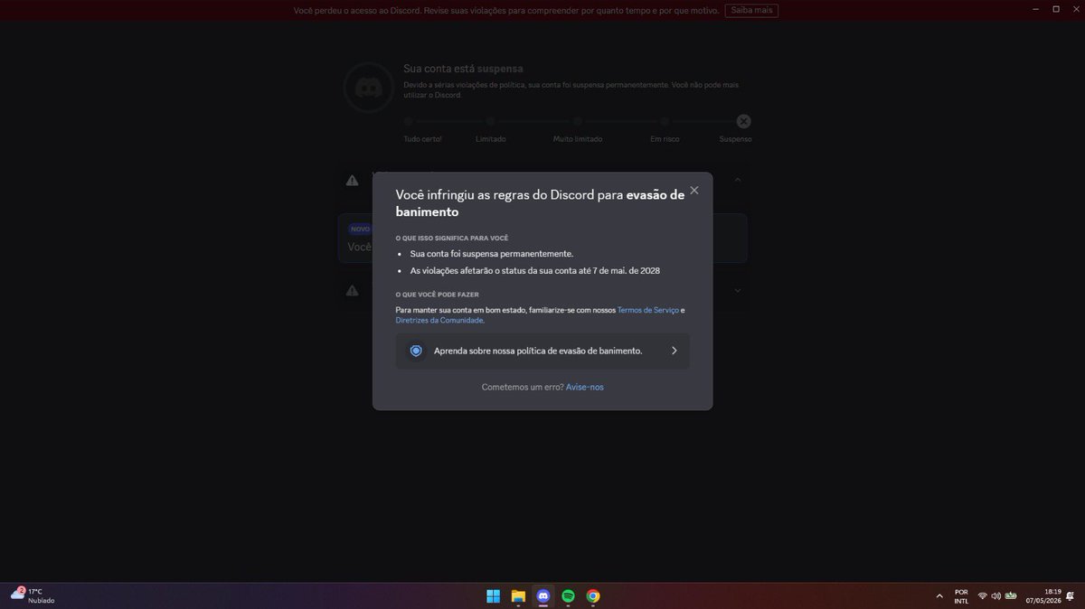Click the 'Muito limitado' status step

(578, 139)
